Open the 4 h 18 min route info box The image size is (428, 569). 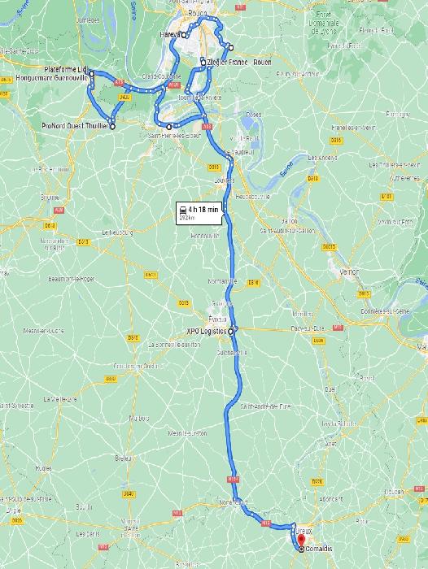[x=199, y=213]
